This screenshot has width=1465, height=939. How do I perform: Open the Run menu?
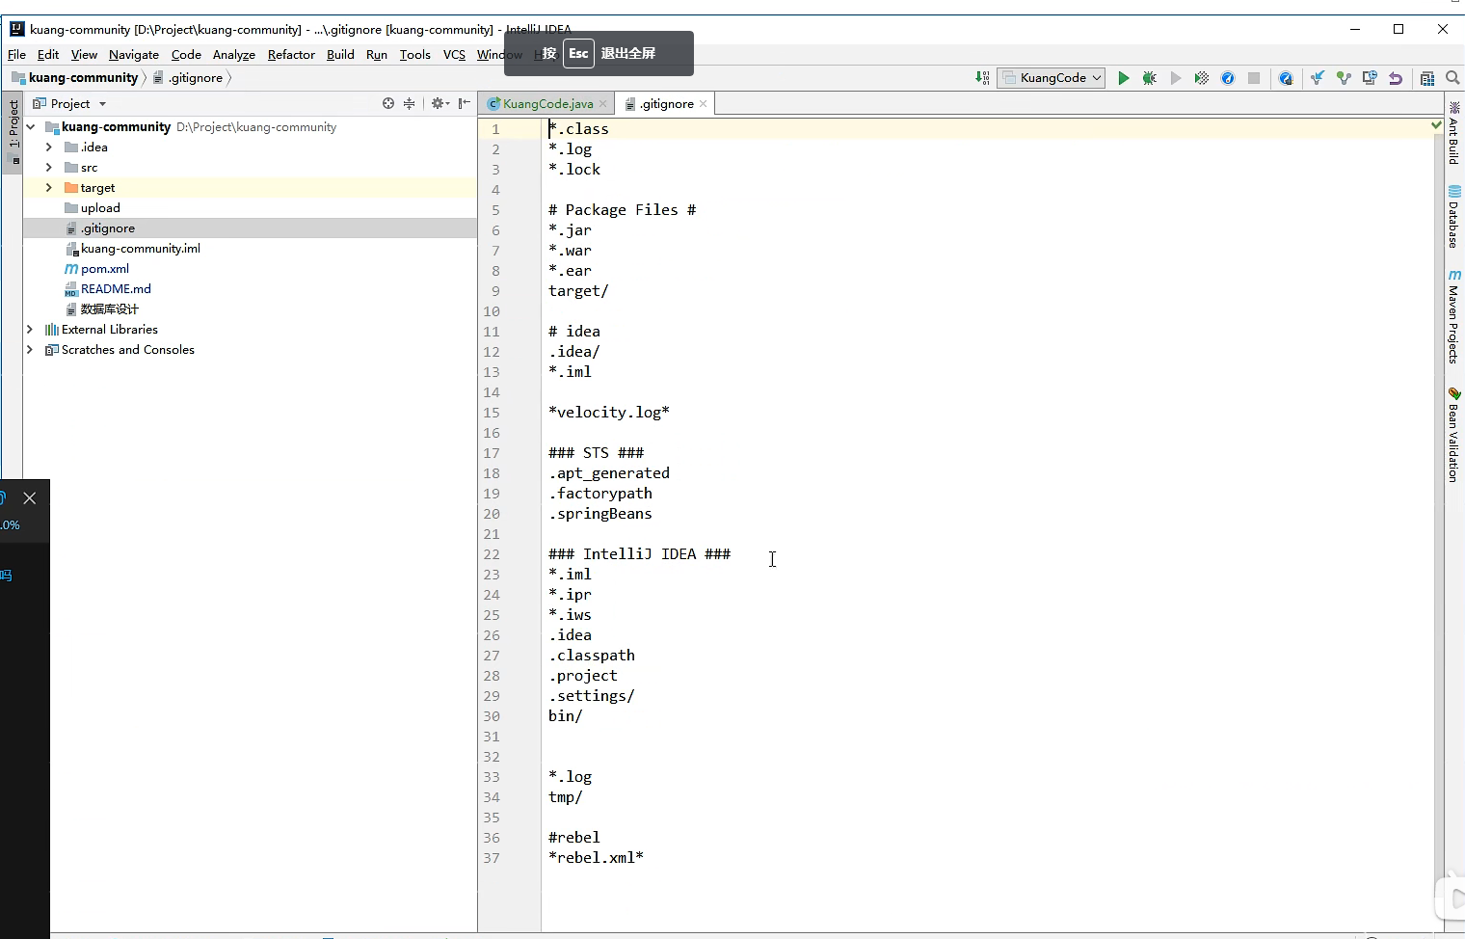tap(377, 55)
